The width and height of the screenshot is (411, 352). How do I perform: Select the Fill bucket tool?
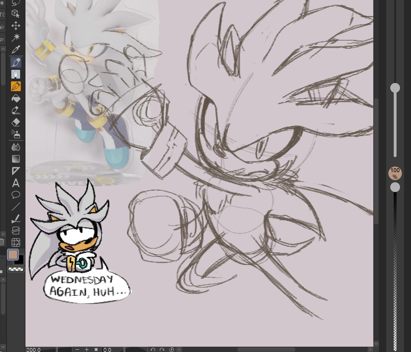coord(16,98)
